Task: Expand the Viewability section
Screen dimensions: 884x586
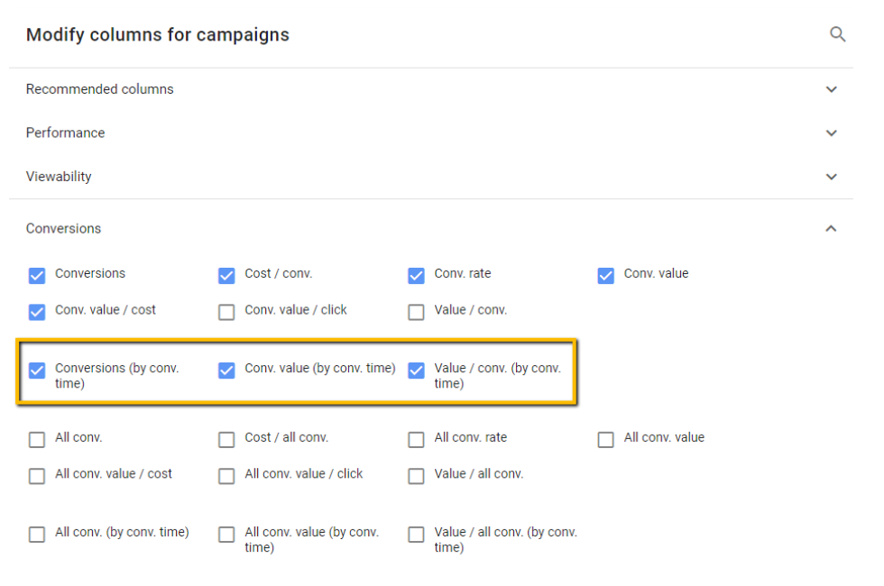Action: (831, 176)
